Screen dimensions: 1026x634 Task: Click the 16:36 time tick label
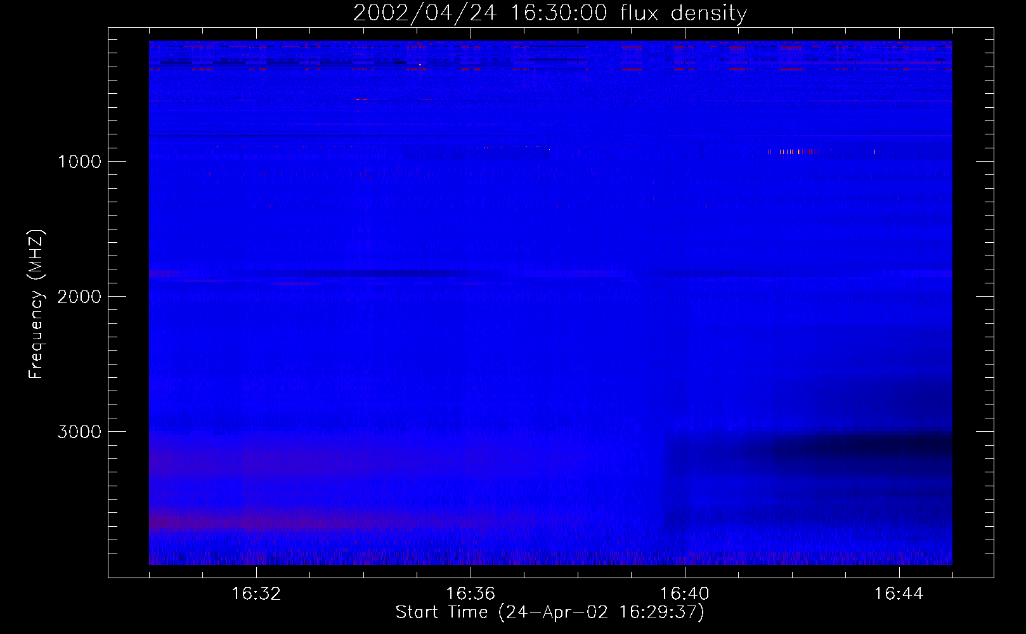[471, 594]
